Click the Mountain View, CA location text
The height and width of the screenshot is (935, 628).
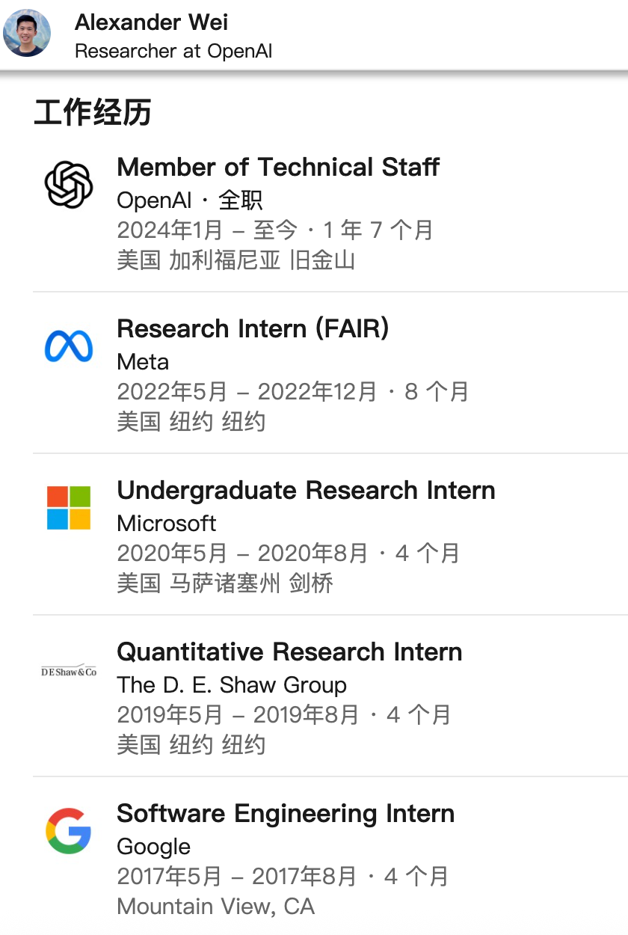click(x=215, y=907)
